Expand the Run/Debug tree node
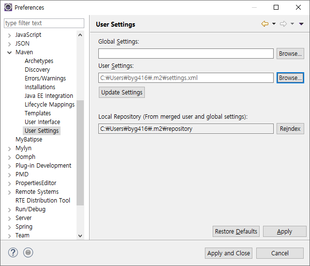Viewport: 310px width, 266px height. [x=9, y=210]
